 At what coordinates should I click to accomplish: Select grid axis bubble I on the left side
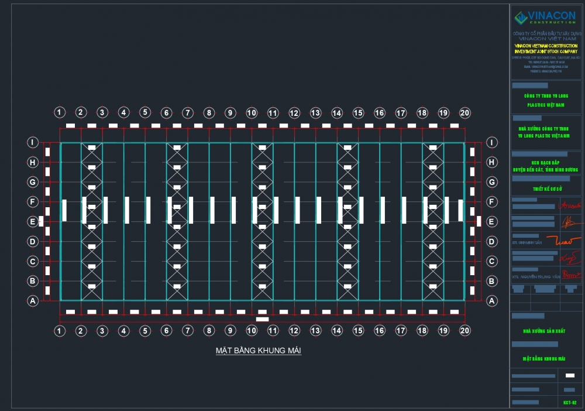click(x=33, y=142)
